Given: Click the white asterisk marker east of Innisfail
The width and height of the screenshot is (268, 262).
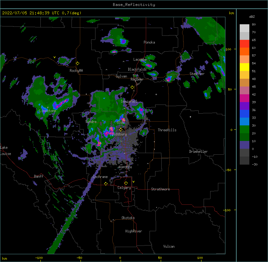Looking at the screenshot, I should [156, 94].
